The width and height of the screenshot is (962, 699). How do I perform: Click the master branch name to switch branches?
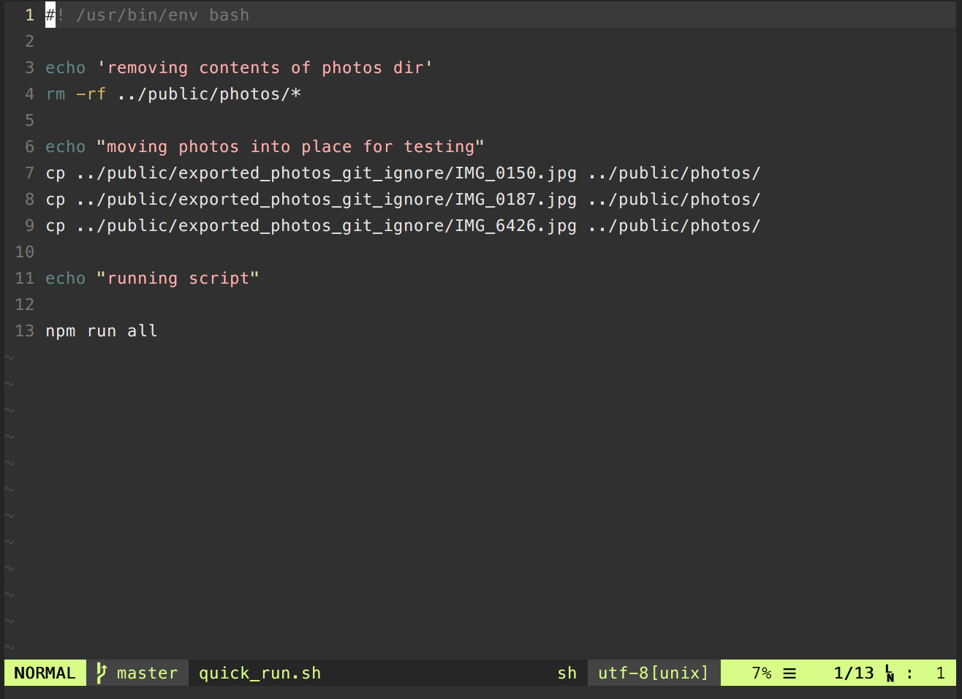point(147,673)
